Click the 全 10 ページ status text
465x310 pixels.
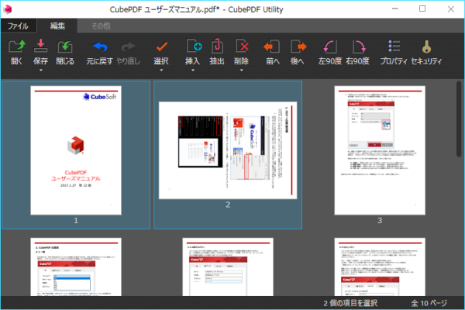click(429, 303)
